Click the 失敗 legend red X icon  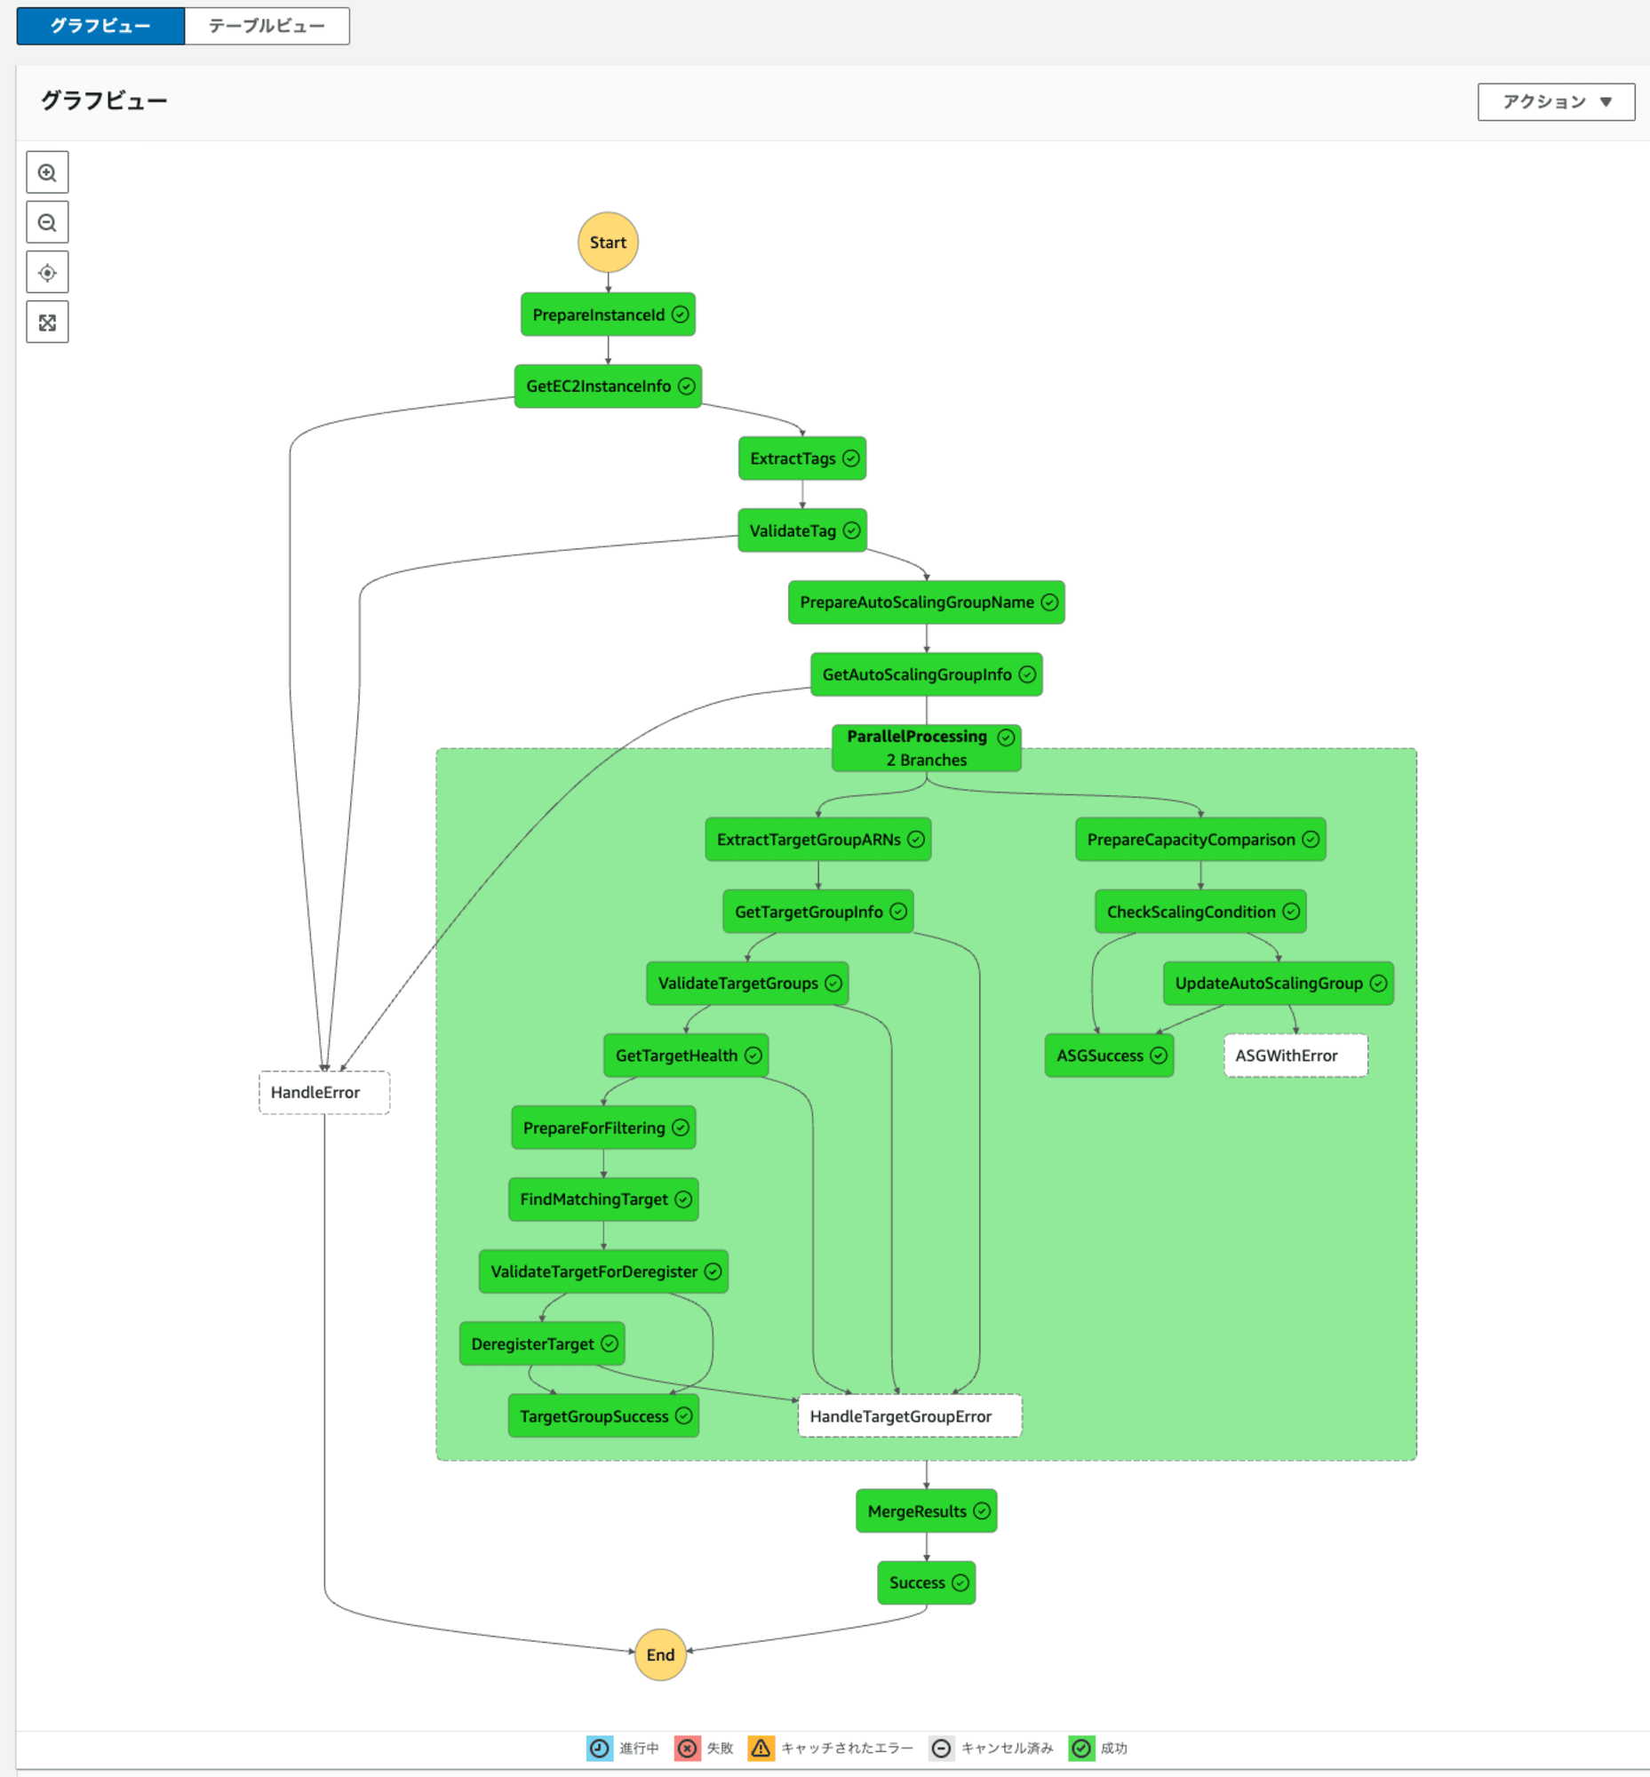(688, 1748)
